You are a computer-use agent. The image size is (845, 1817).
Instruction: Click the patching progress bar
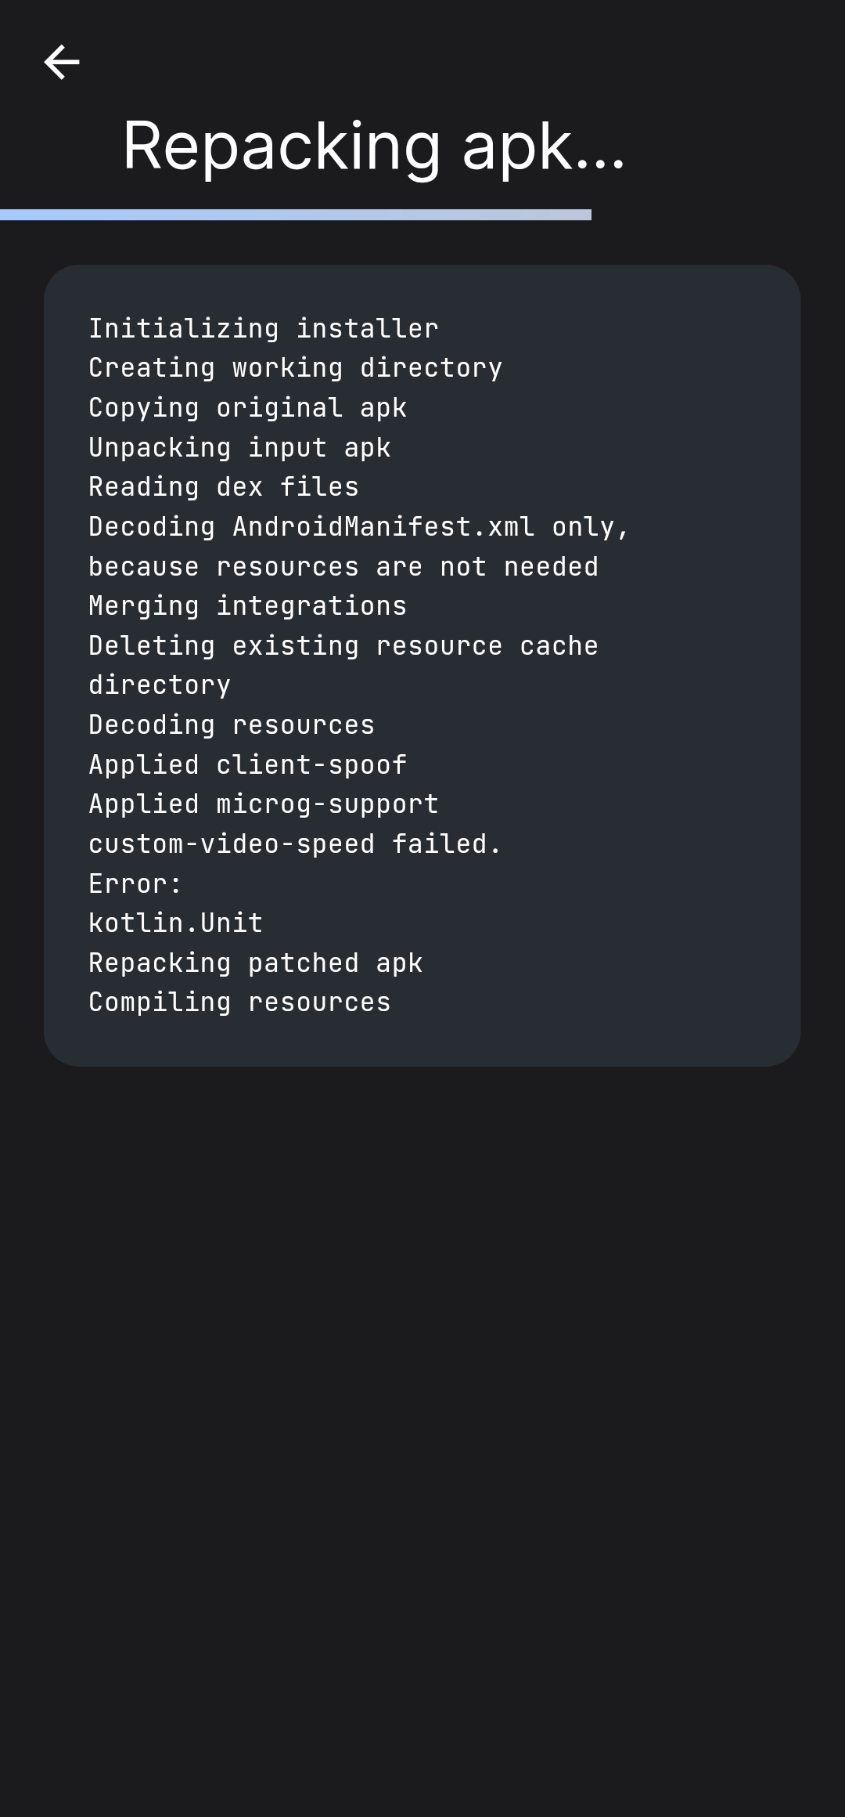pos(296,215)
